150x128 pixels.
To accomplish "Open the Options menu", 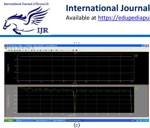I will point(23,48).
